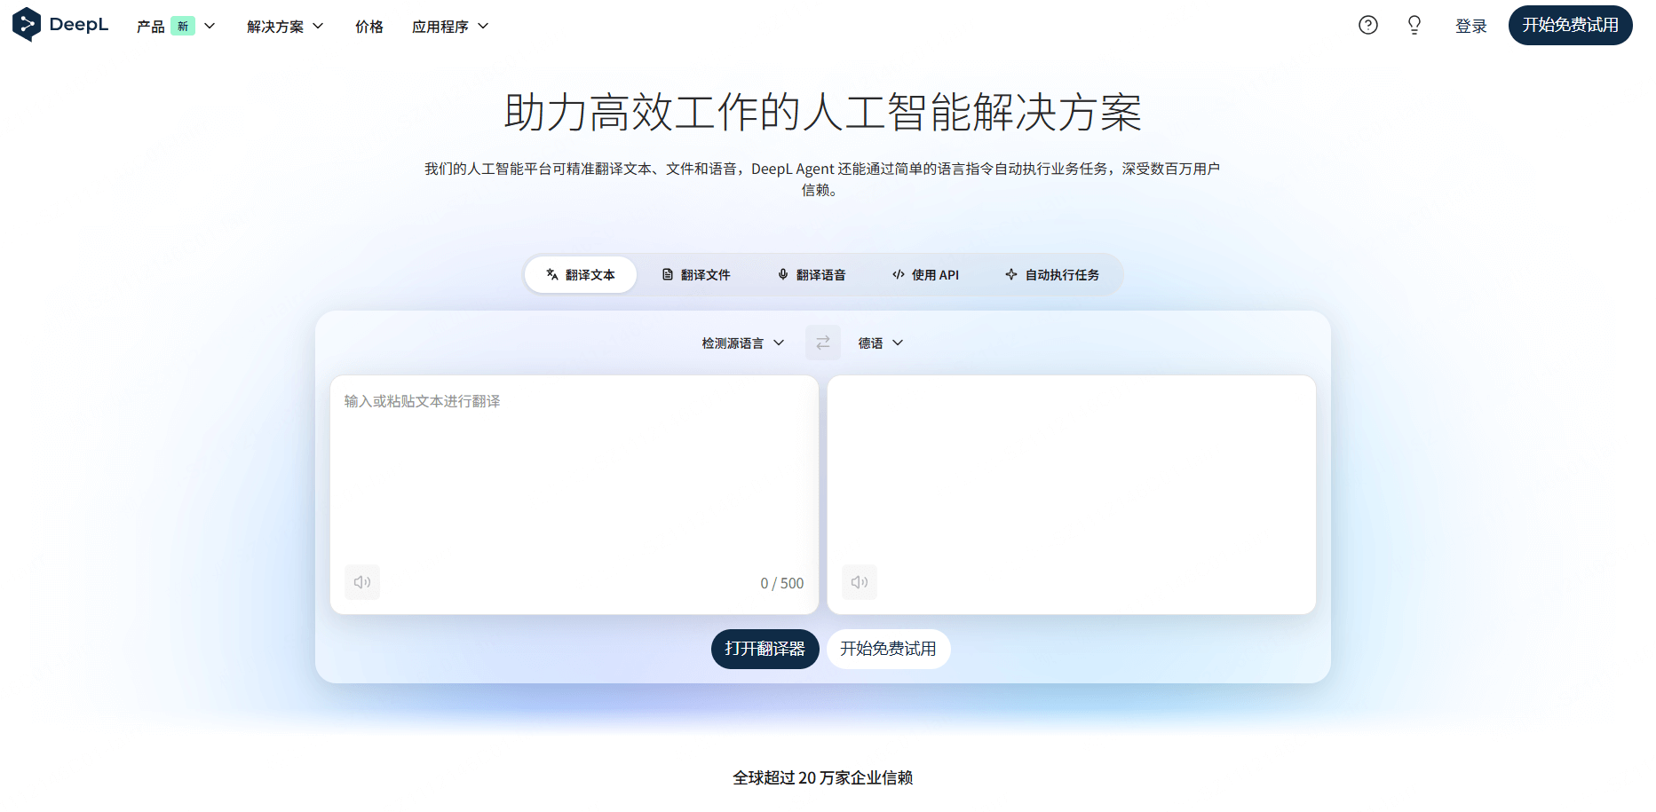
Task: Play translated text audio with speaker icon
Action: pyautogui.click(x=858, y=582)
